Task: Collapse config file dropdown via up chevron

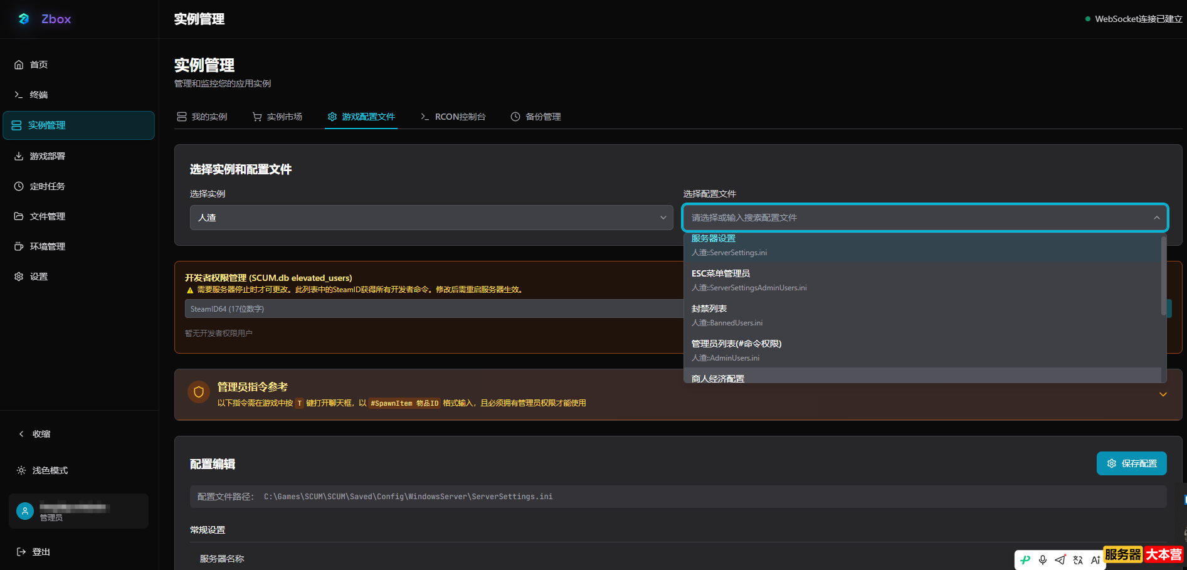Action: click(1156, 218)
